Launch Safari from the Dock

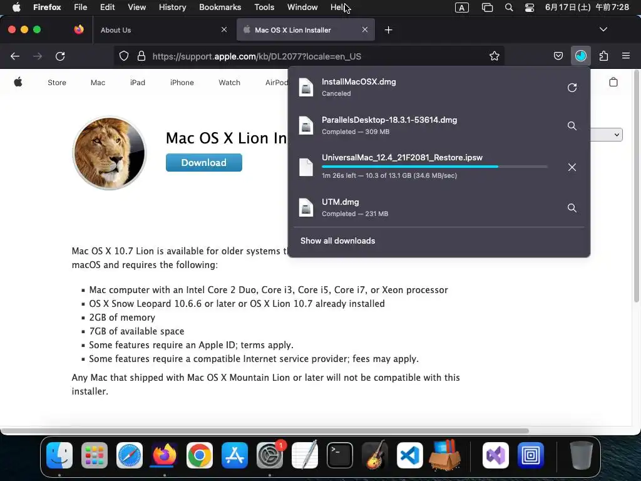[x=130, y=455]
